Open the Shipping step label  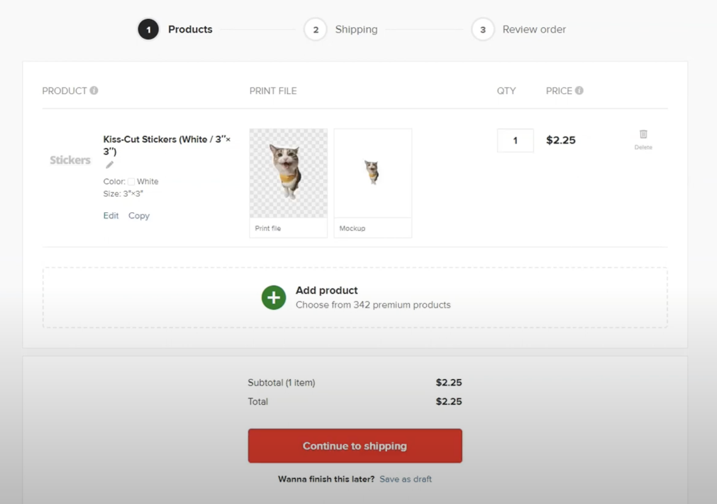coord(356,29)
